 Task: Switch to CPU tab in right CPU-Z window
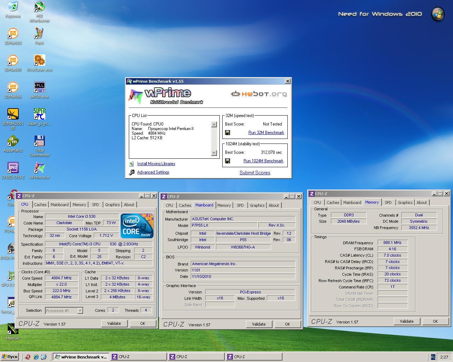[x=317, y=203]
